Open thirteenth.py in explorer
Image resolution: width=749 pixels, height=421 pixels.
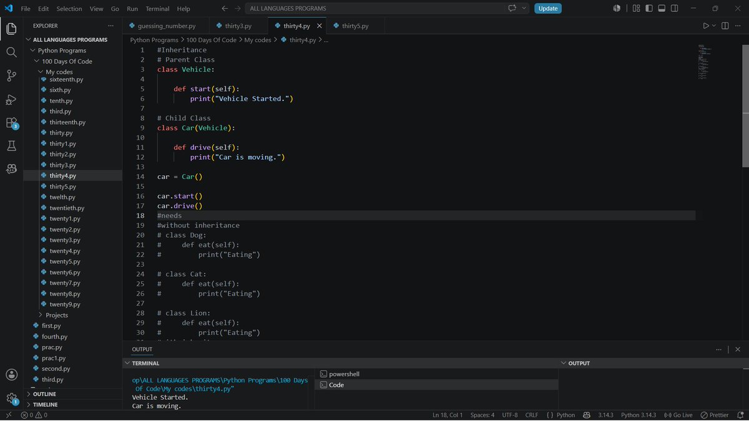click(67, 122)
